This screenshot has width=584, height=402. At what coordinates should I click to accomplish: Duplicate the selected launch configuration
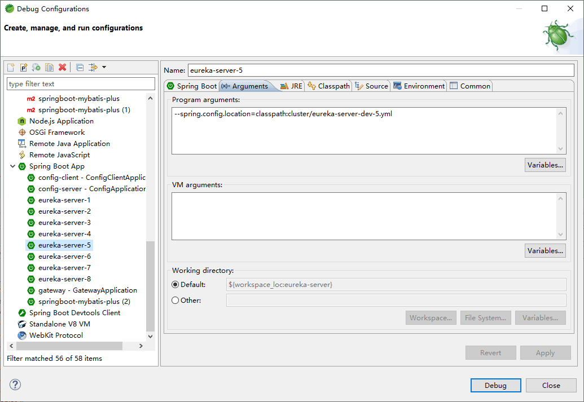49,67
